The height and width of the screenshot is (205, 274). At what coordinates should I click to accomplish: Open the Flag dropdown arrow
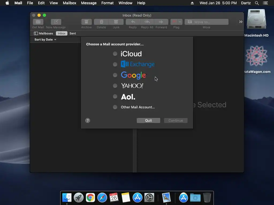[180, 22]
